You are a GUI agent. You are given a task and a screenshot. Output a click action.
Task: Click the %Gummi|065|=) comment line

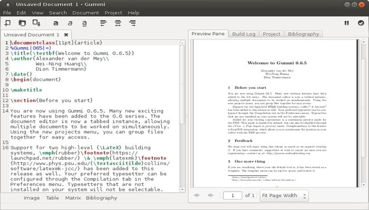(31, 48)
